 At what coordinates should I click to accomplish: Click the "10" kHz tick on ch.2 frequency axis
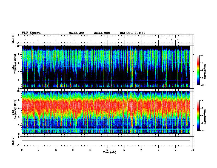click(19, 91)
